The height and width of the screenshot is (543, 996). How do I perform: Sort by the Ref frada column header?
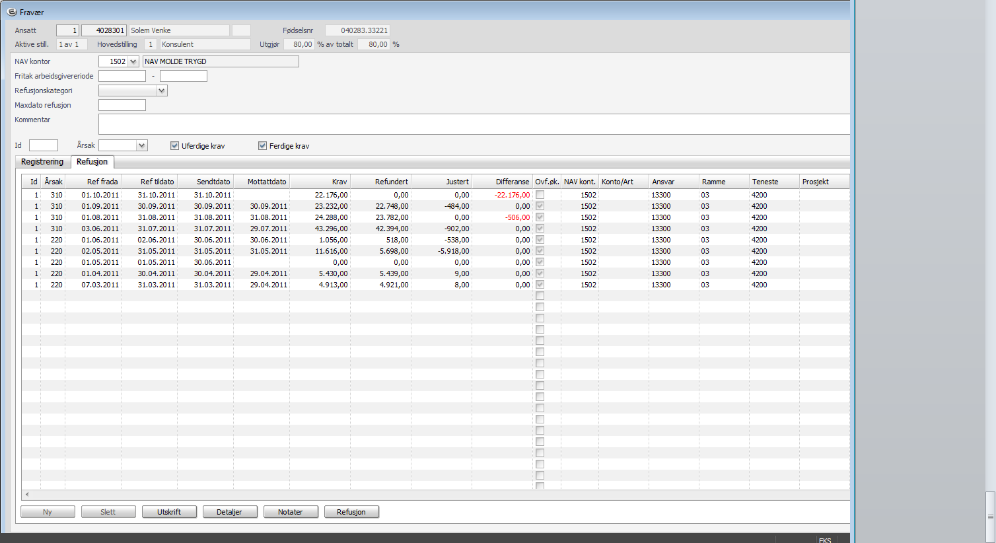[x=93, y=182]
